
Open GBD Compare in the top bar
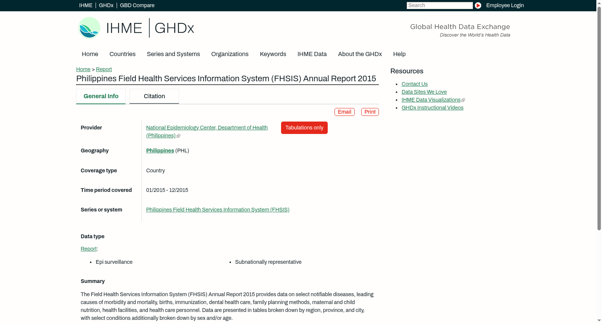[137, 5]
